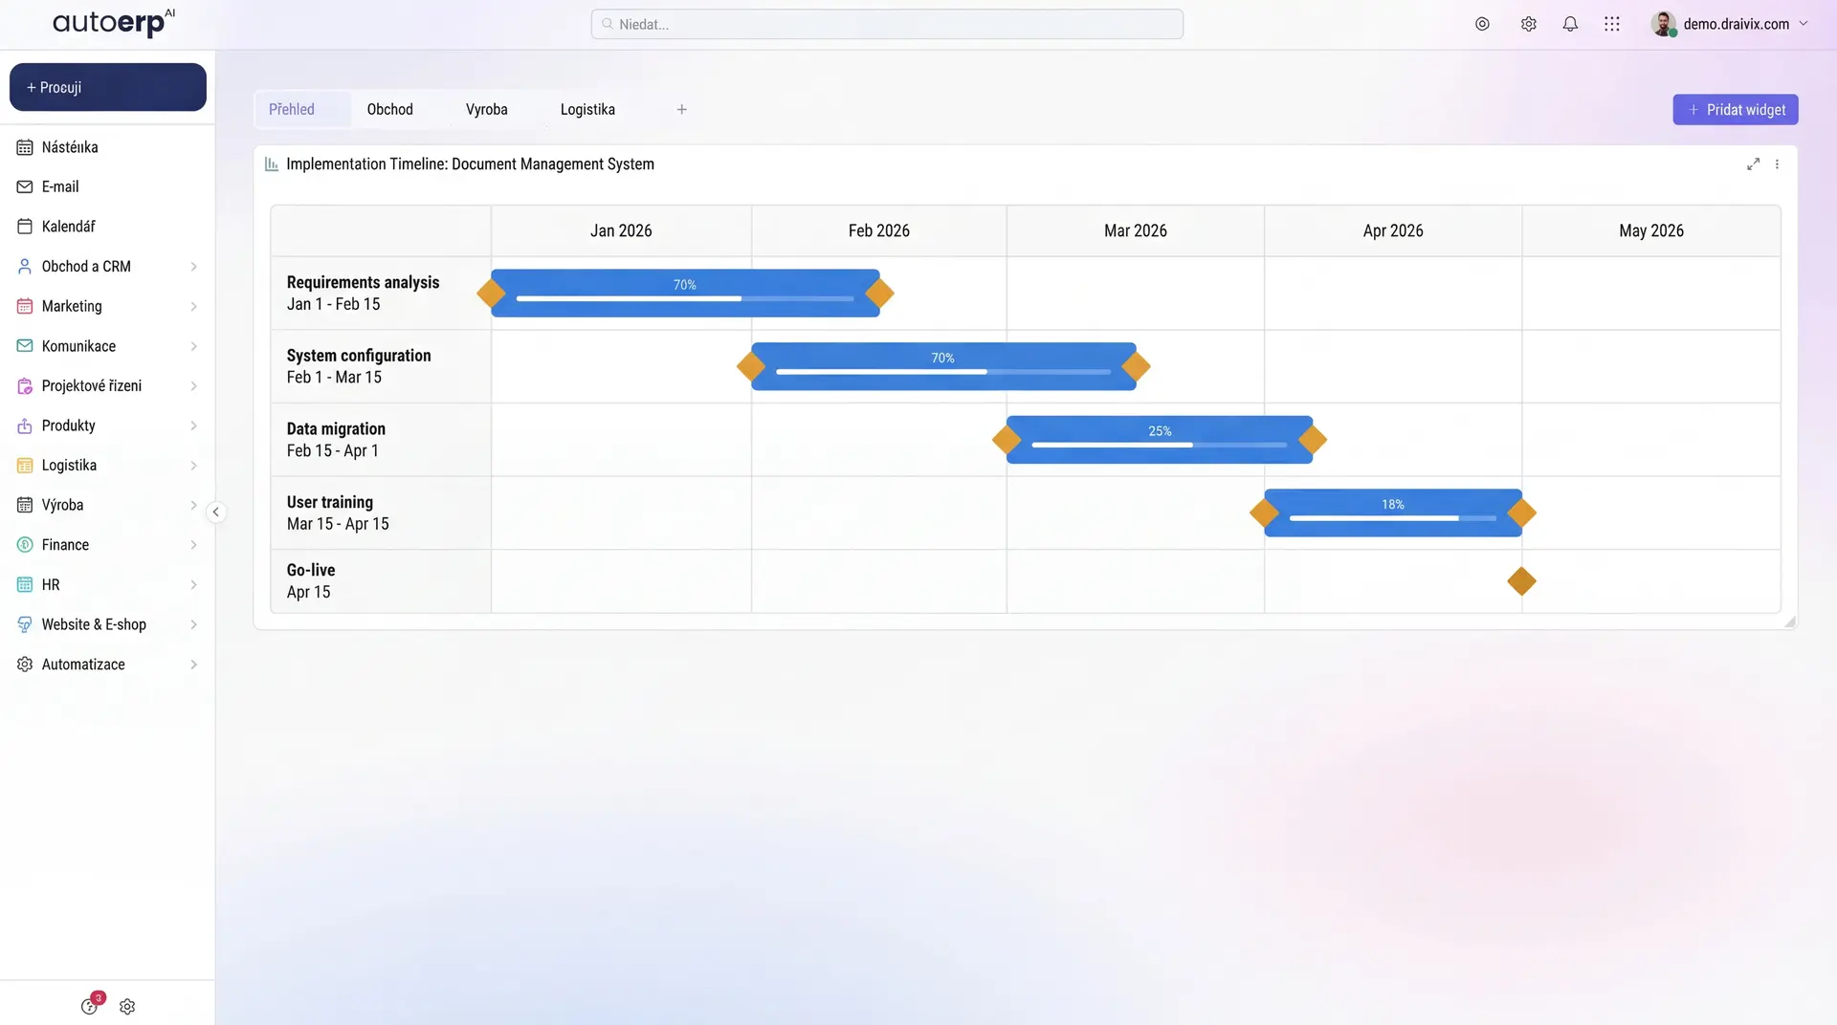Switch to the Vyroba tab
This screenshot has width=1837, height=1025.
pos(486,109)
